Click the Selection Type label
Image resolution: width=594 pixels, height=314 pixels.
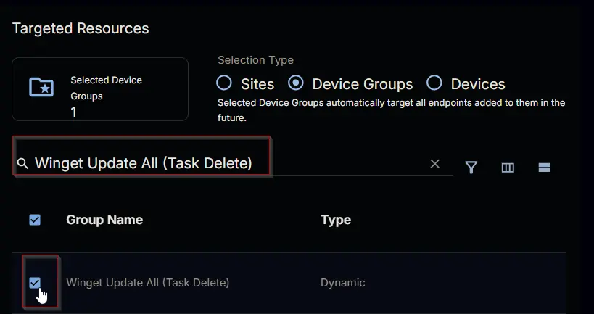point(256,60)
